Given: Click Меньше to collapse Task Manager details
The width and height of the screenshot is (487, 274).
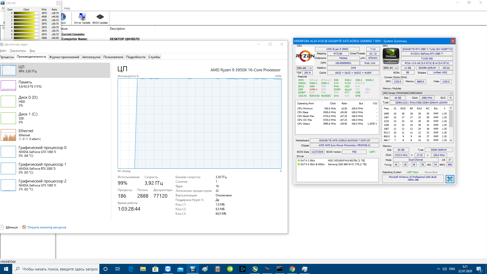Looking at the screenshot, I should (x=12, y=227).
